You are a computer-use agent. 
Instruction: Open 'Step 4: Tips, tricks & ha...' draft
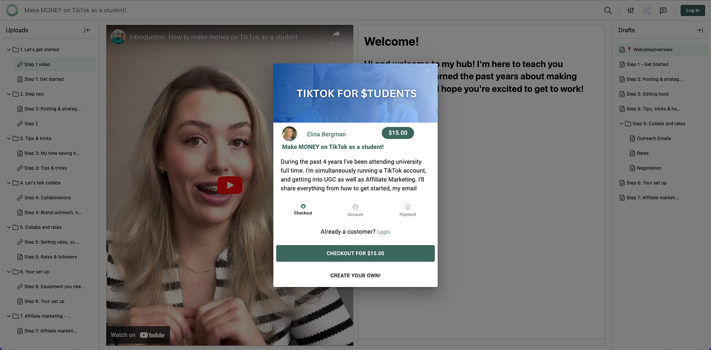[x=662, y=109]
